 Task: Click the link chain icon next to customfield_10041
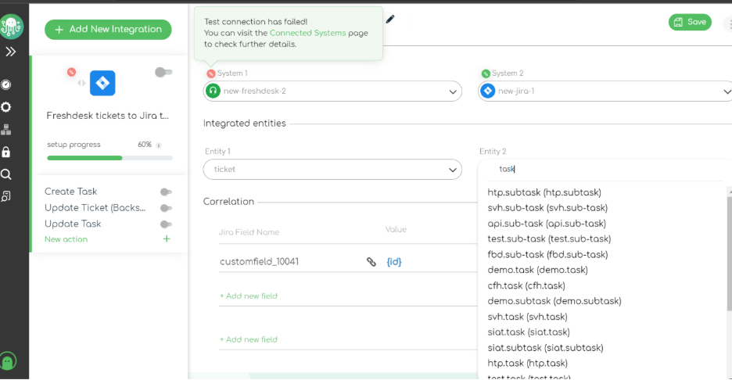click(371, 262)
